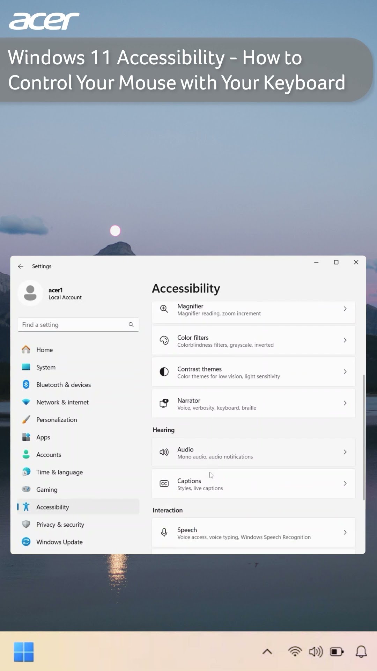This screenshot has height=671, width=377.
Task: Expand the Speech row chevron
Action: 345,532
